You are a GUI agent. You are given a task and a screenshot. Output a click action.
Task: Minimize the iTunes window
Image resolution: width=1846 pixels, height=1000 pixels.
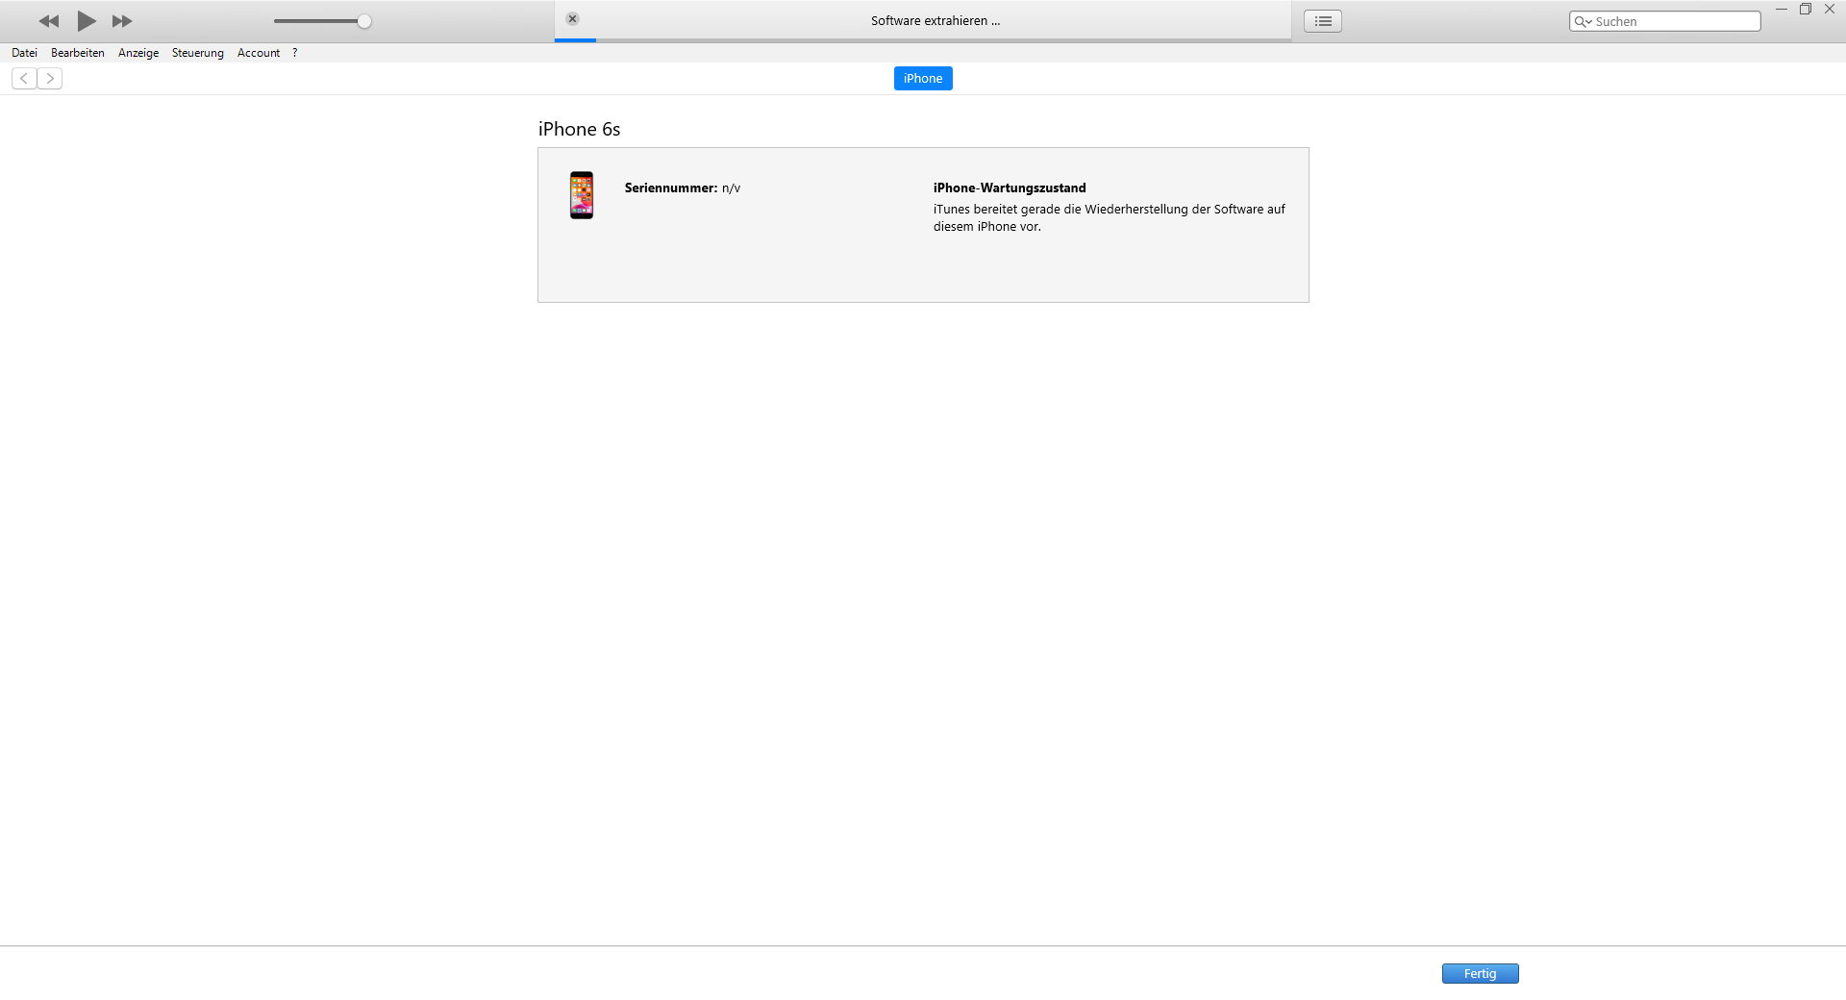[x=1781, y=9]
